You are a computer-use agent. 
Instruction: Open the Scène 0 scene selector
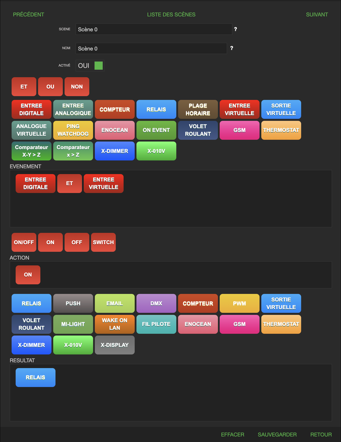154,29
